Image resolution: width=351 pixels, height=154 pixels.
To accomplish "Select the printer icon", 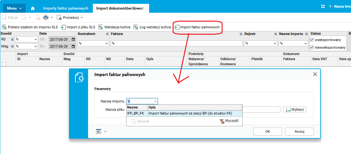I will [x=46, y=17].
